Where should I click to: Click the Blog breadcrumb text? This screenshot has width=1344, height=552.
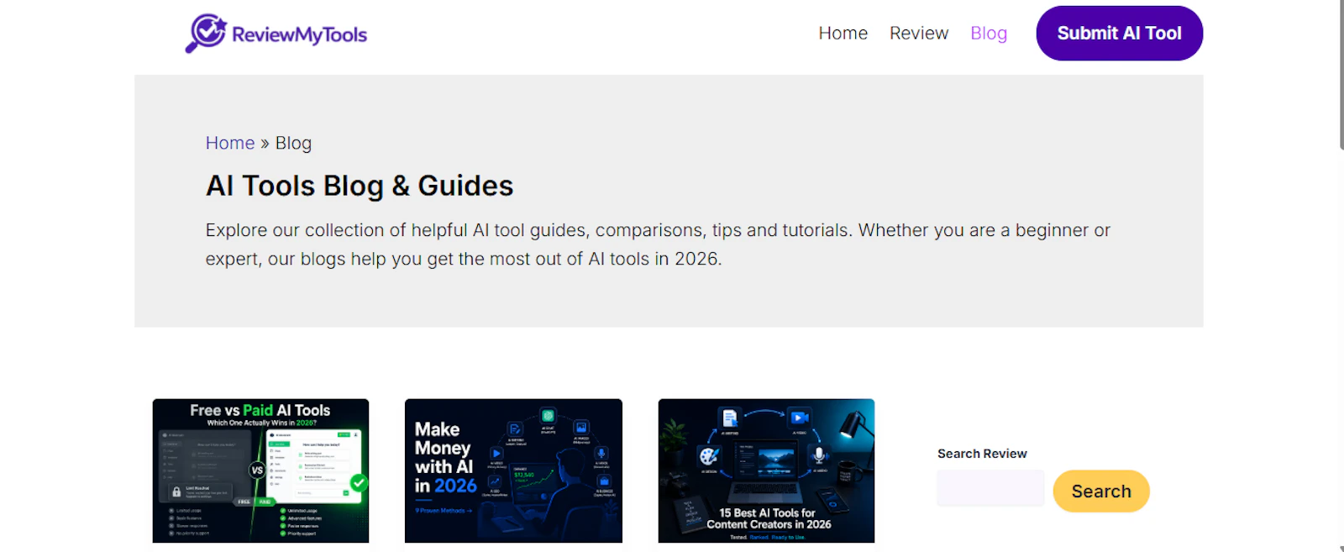coord(293,143)
